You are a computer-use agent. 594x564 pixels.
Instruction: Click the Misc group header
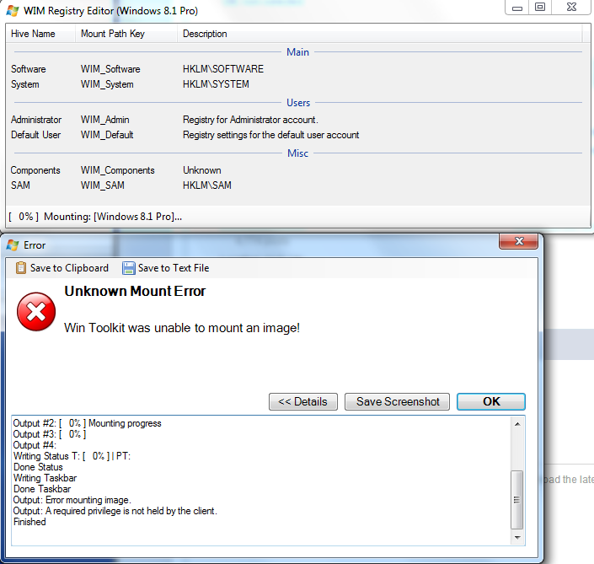(x=297, y=153)
